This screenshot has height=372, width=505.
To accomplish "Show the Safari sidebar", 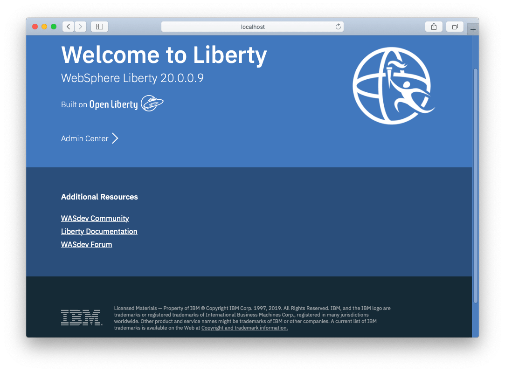I will (x=99, y=27).
